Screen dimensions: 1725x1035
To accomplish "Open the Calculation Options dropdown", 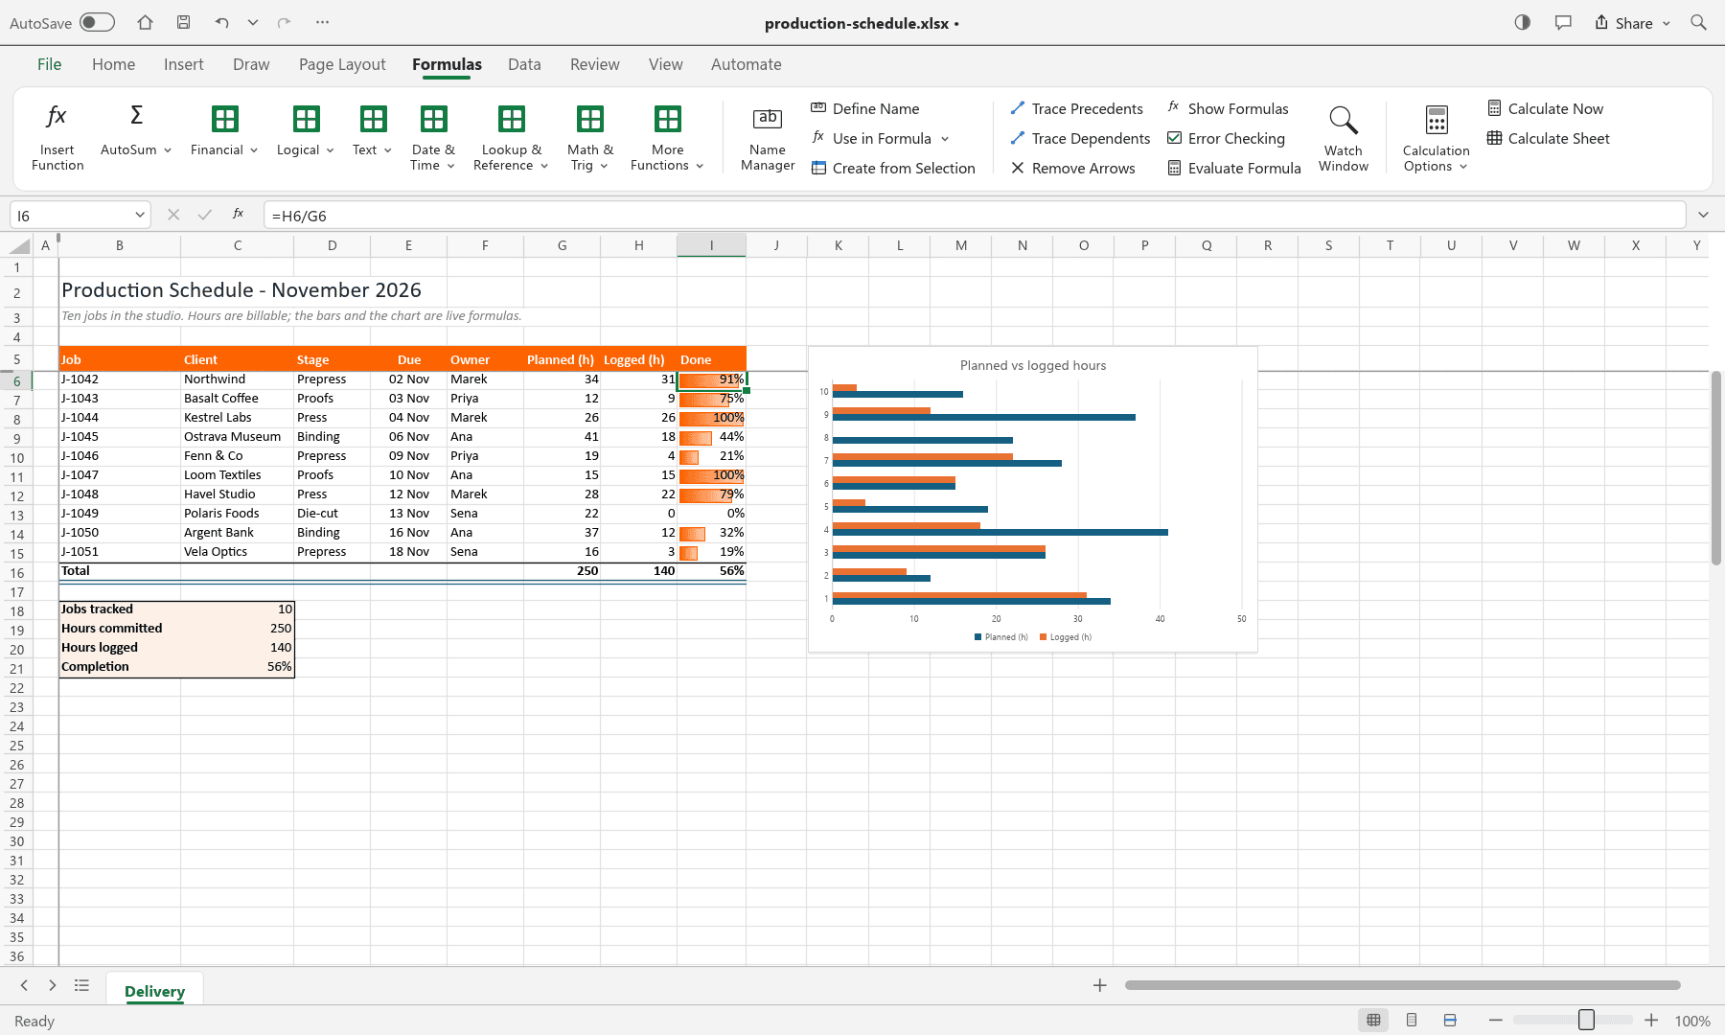I will (1436, 138).
